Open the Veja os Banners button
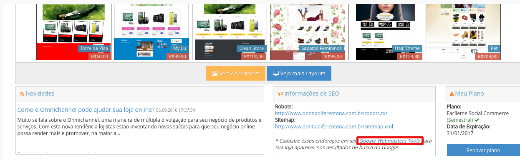Screen dimensions: 520x160 [x=235, y=73]
